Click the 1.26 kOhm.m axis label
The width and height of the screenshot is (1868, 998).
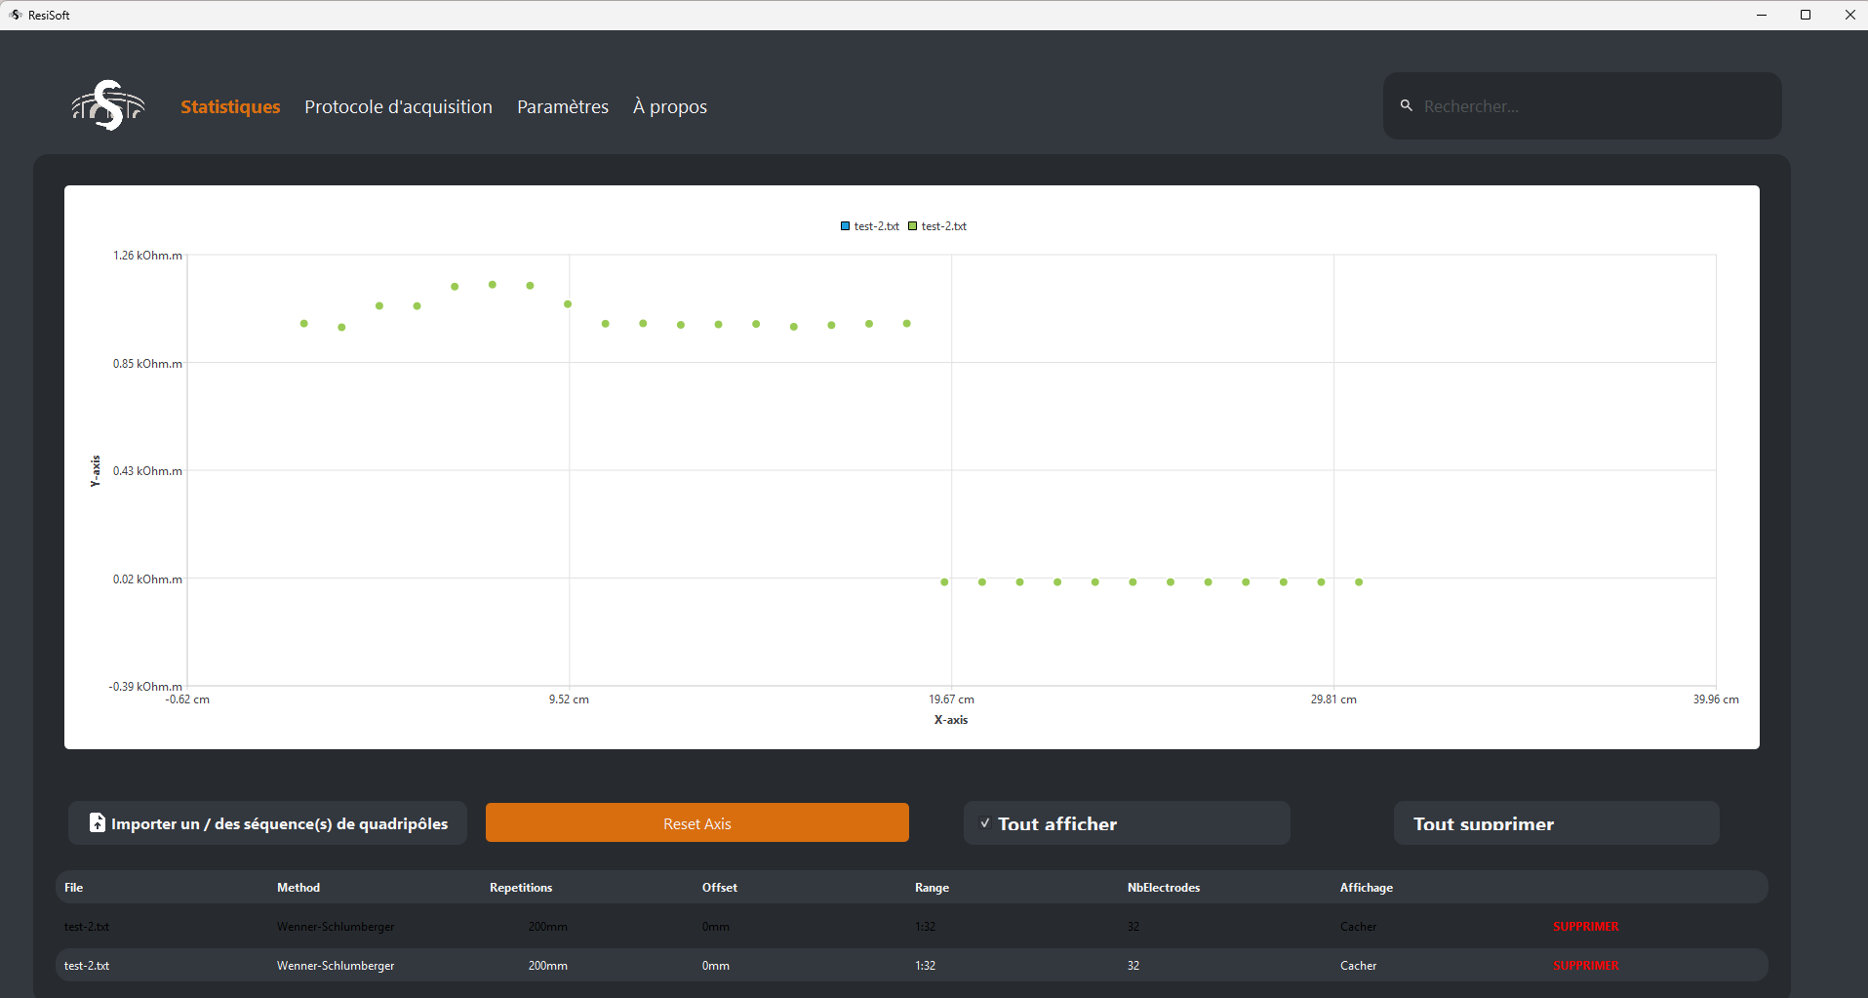tap(147, 256)
